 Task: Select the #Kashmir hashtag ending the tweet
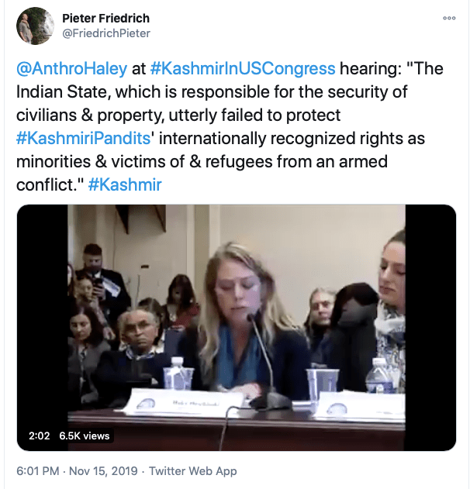point(125,184)
